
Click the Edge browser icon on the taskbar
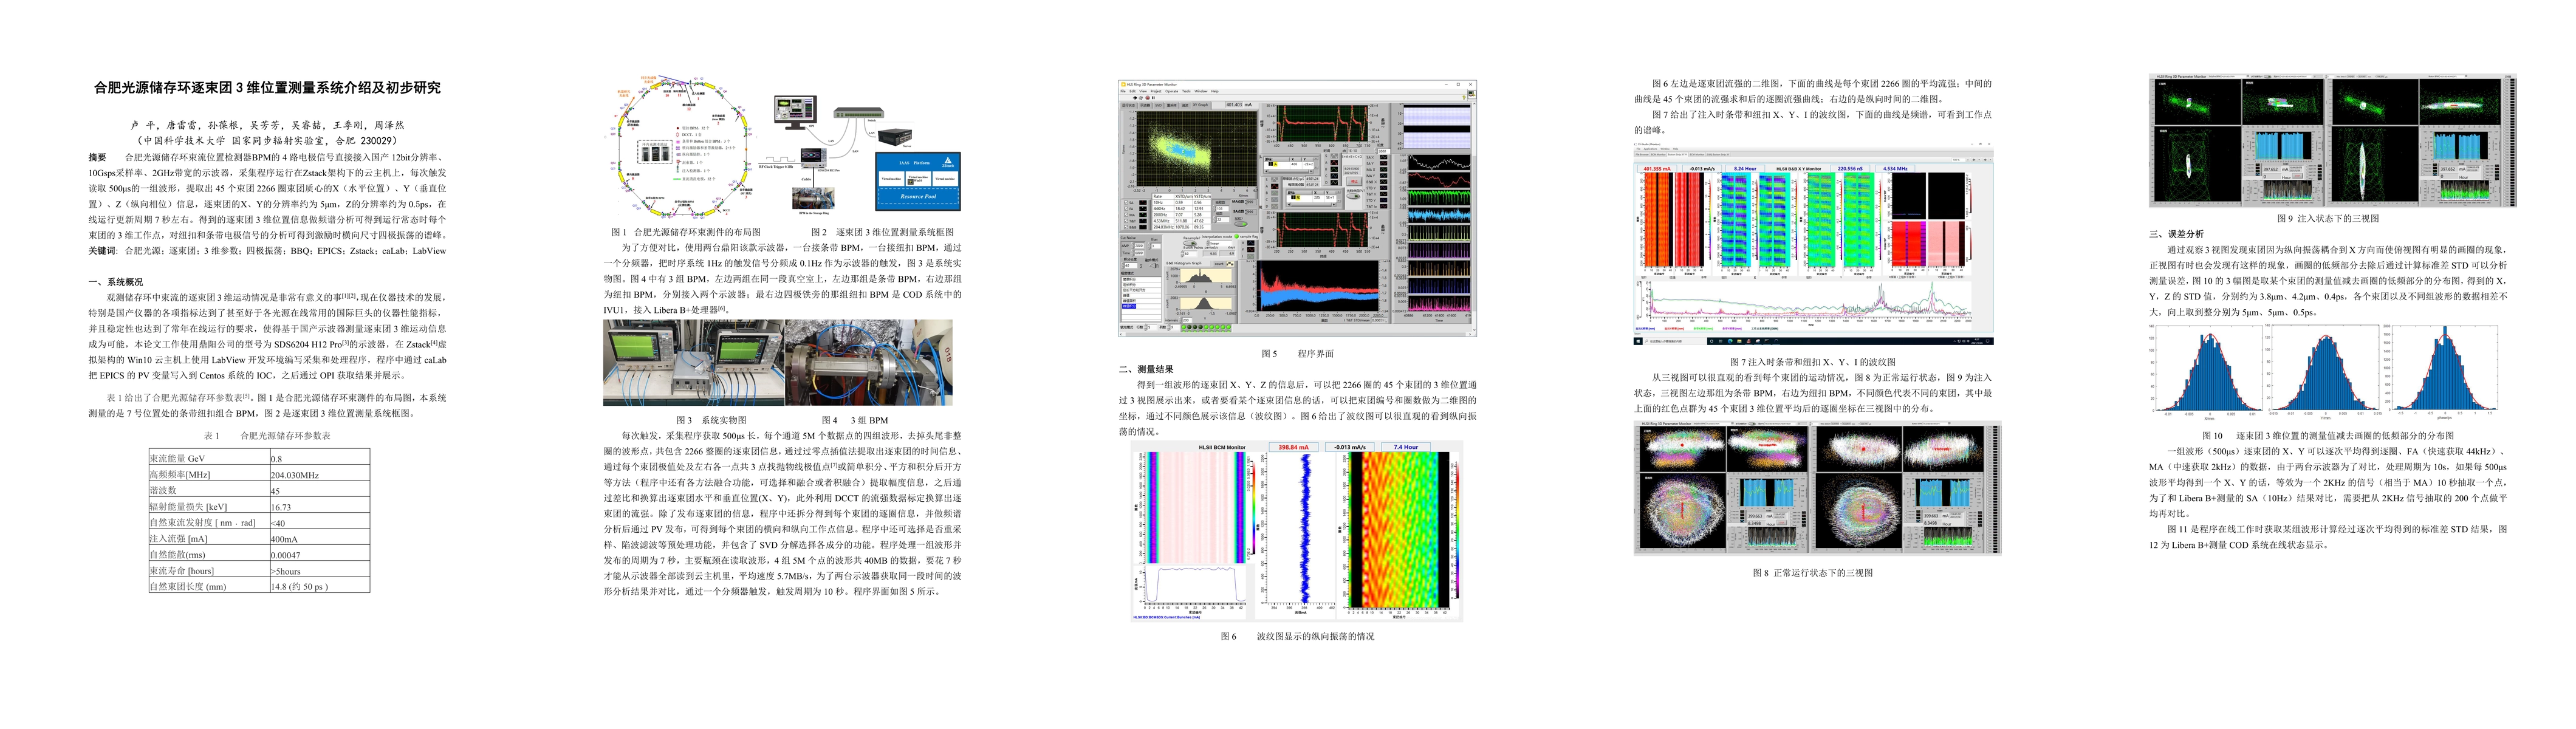(x=1730, y=342)
